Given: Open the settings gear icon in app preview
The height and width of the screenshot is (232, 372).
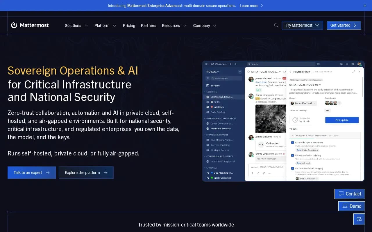Looking at the screenshot, I should click(353, 64).
